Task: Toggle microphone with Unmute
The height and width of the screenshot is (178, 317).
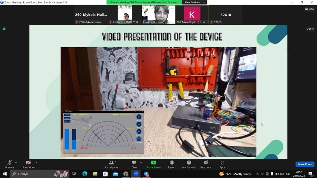Action: [x=9, y=164]
